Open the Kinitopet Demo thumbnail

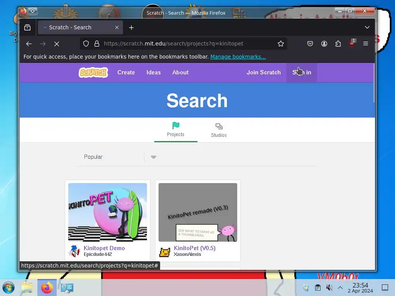108,212
